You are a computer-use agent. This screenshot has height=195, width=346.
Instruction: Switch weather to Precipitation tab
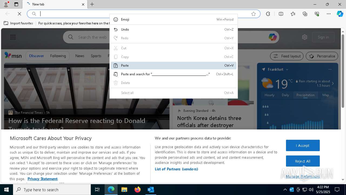coord(305,95)
